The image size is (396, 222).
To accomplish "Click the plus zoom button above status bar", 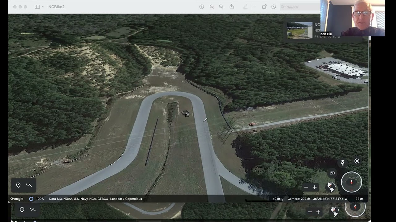I will 315,187.
